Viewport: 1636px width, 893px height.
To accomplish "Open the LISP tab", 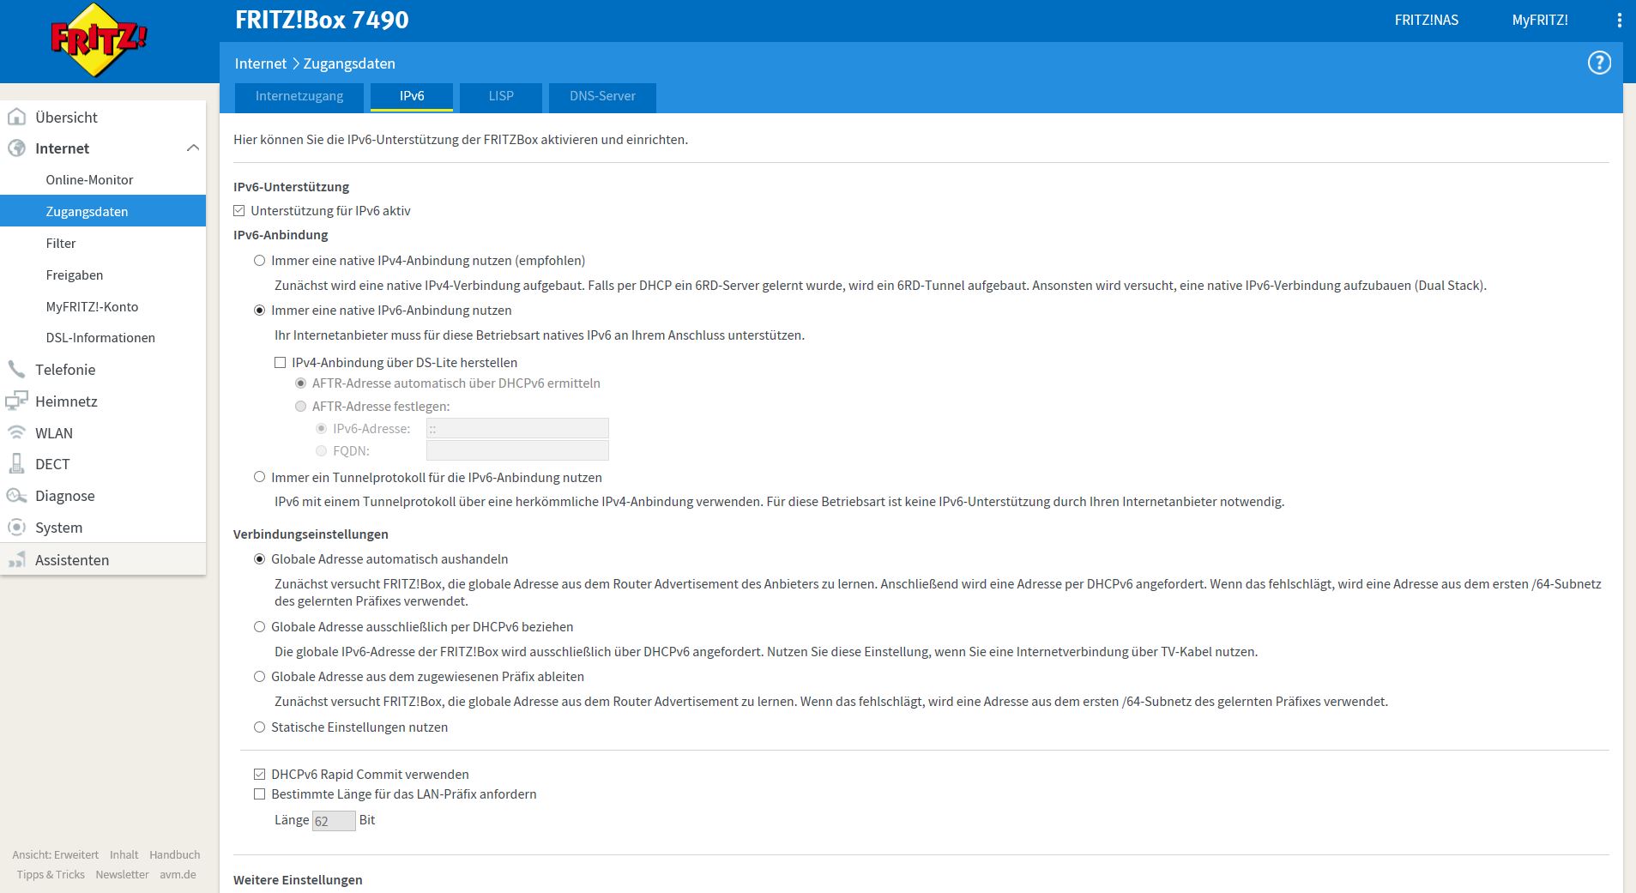I will (x=501, y=96).
